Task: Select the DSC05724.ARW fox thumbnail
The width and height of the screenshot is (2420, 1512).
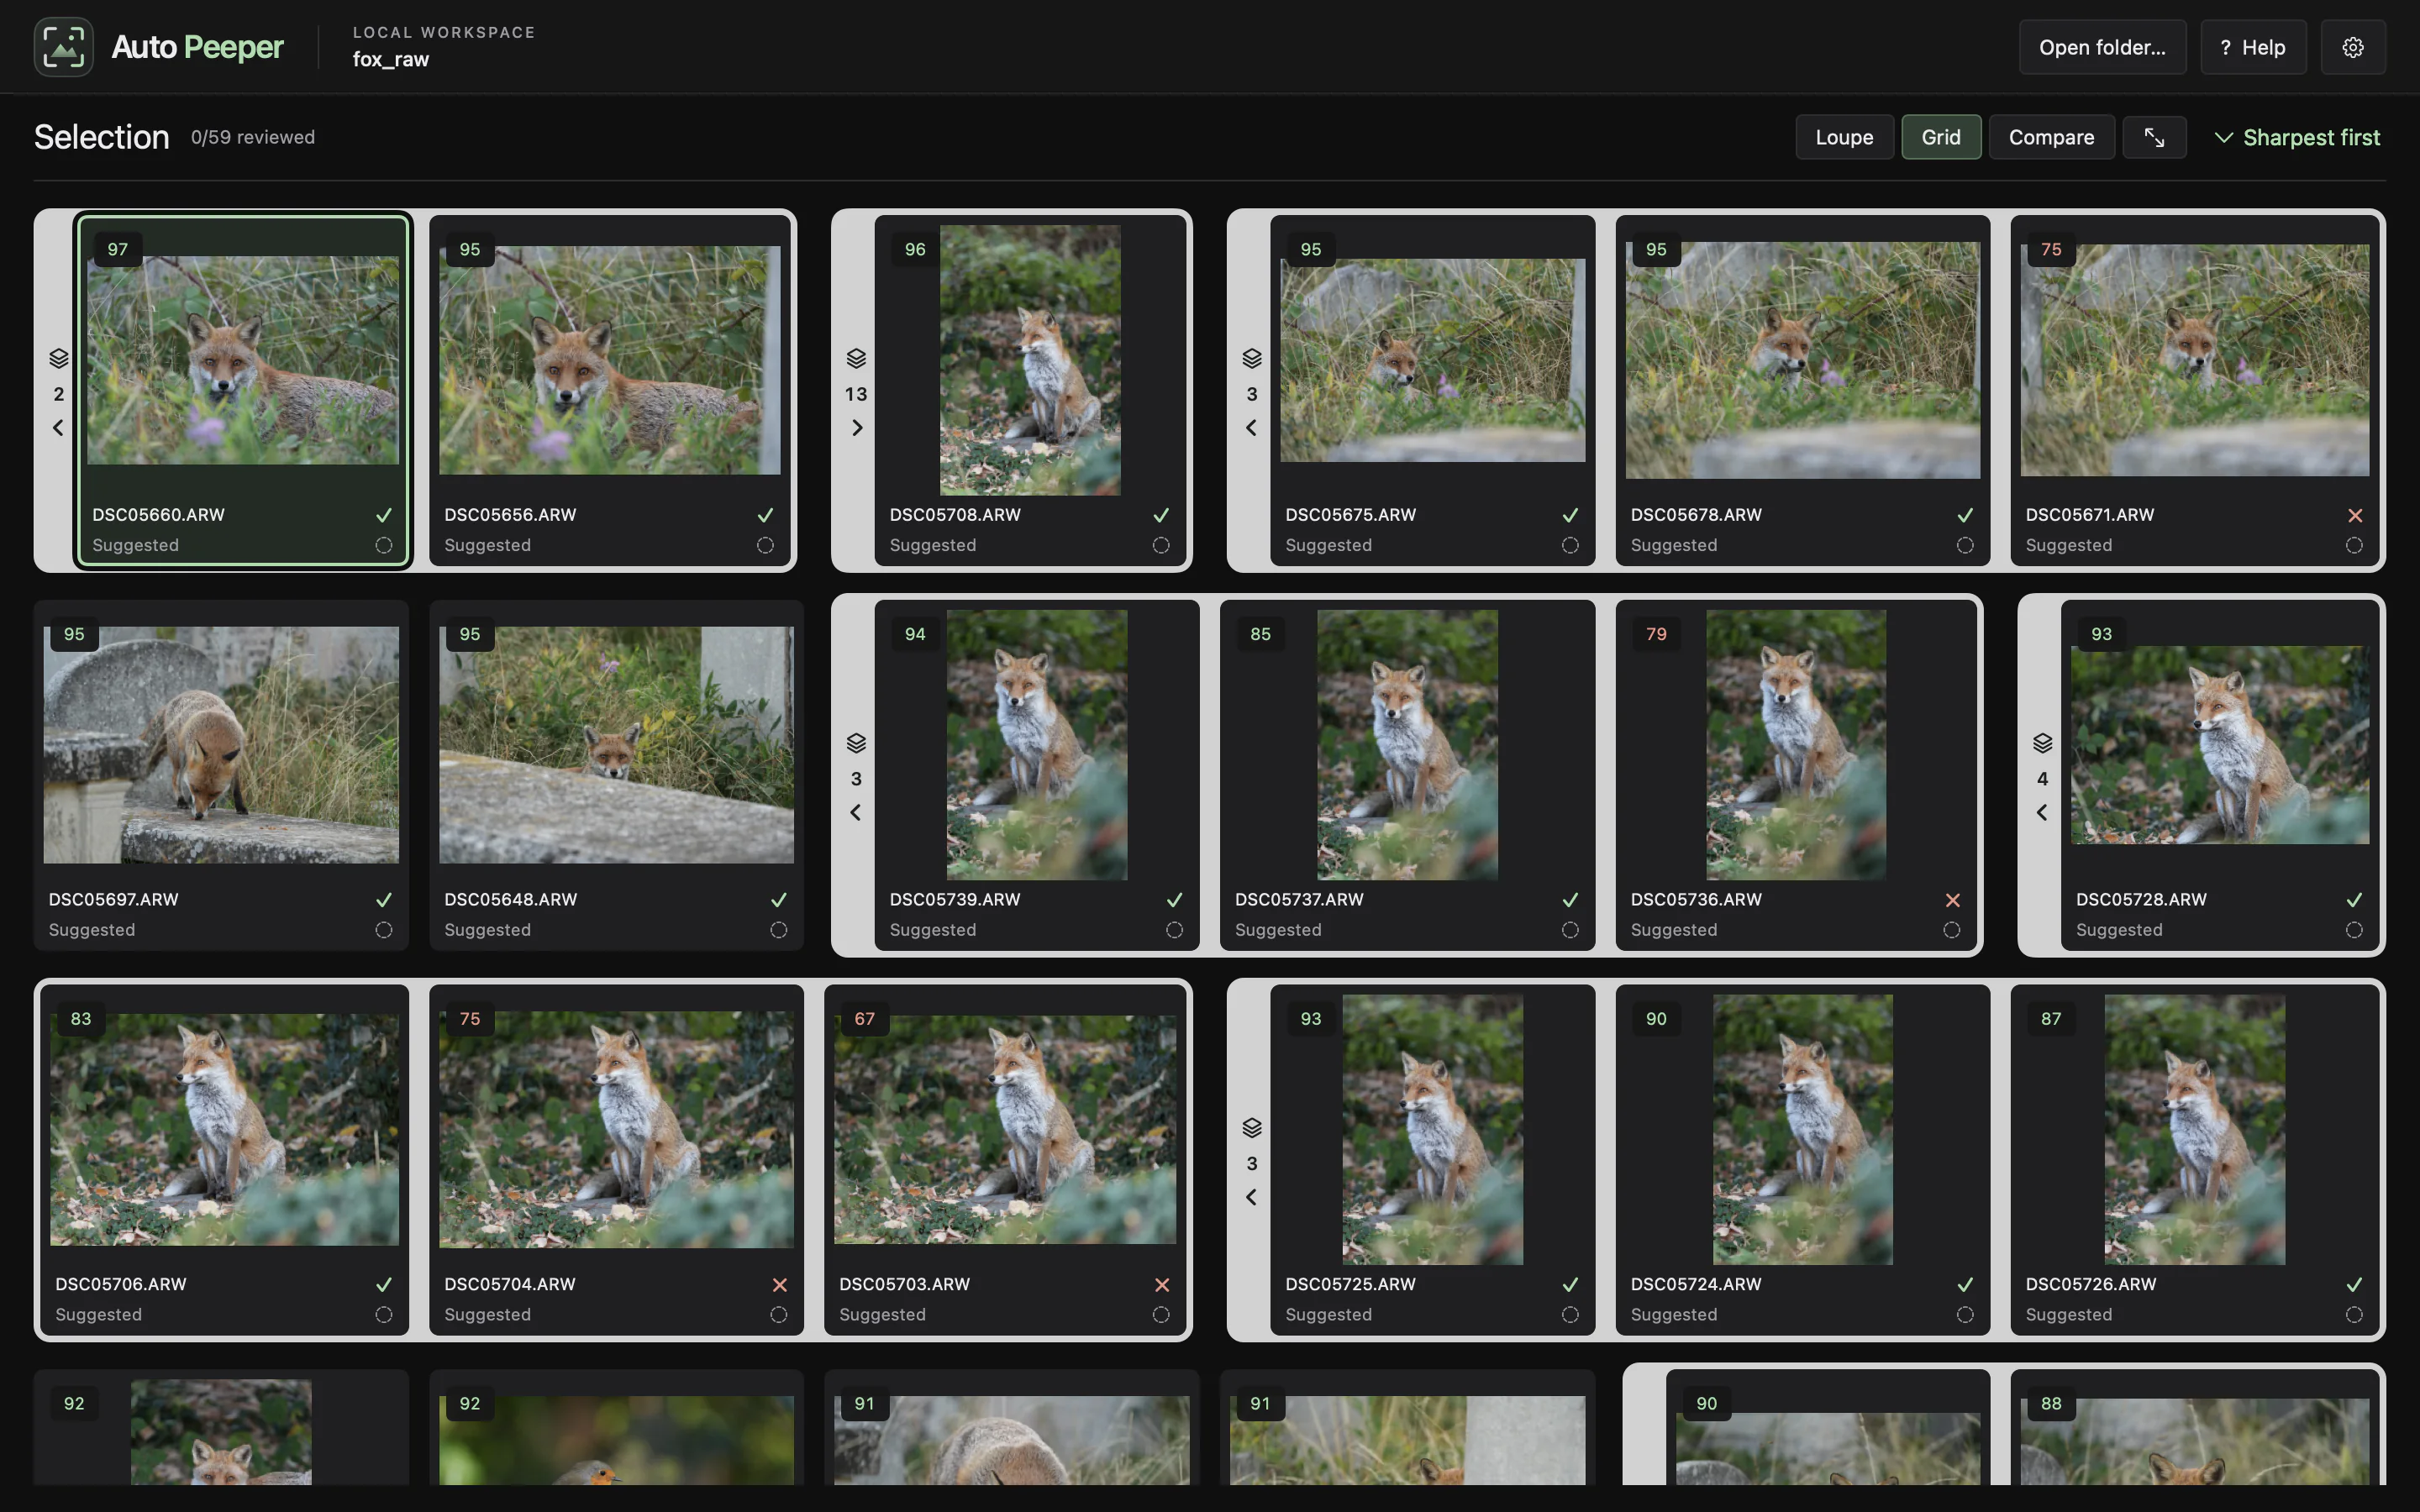Action: click(x=1802, y=1129)
